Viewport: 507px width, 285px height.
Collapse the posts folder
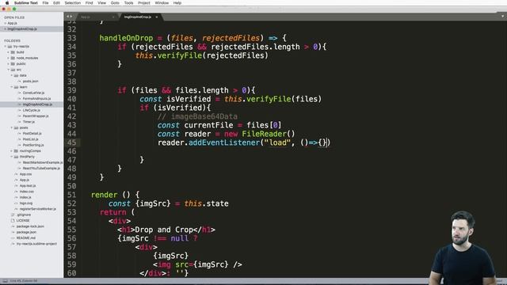11,128
